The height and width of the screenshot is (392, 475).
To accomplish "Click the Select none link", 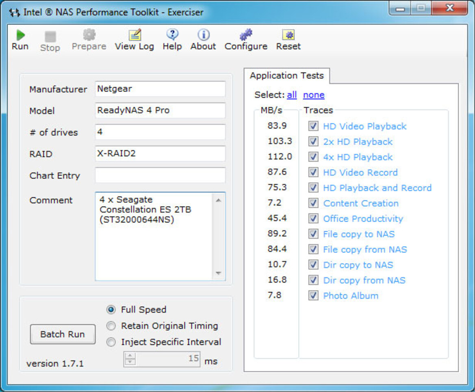I will tap(314, 95).
